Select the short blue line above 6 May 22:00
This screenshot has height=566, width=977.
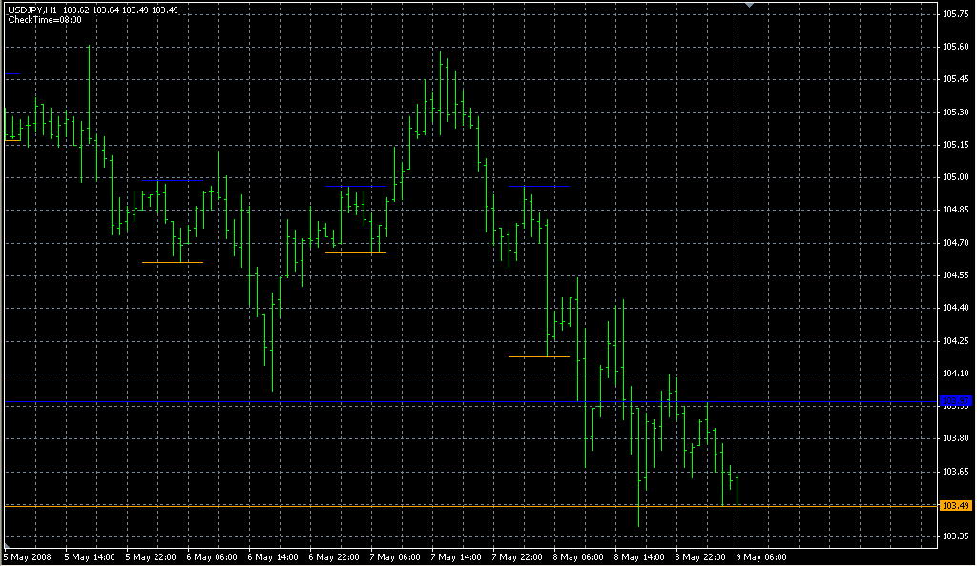[x=356, y=186]
